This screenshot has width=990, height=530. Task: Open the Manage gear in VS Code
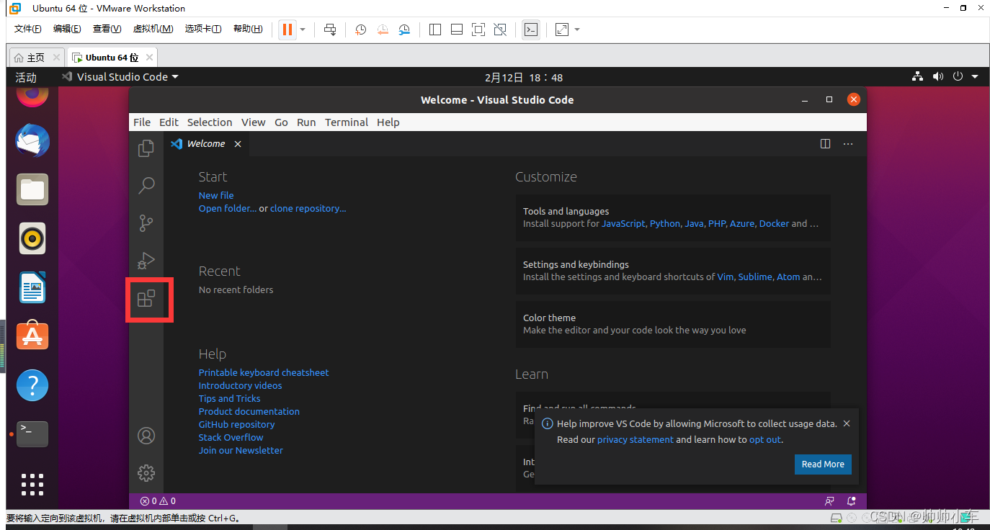(x=146, y=473)
